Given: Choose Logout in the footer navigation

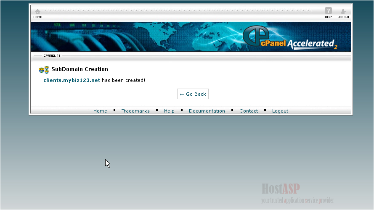Looking at the screenshot, I should click(280, 111).
